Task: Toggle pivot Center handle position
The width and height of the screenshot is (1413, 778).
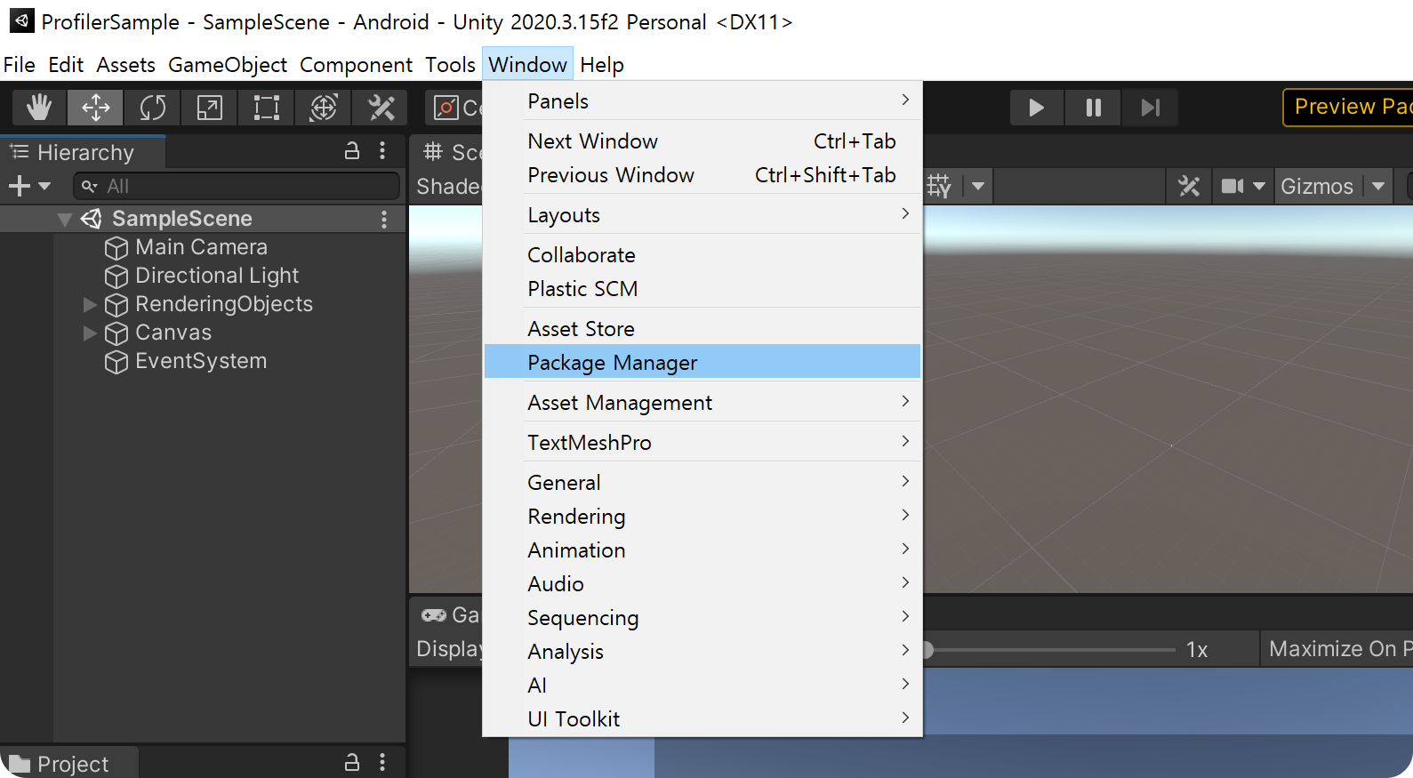Action: click(454, 108)
